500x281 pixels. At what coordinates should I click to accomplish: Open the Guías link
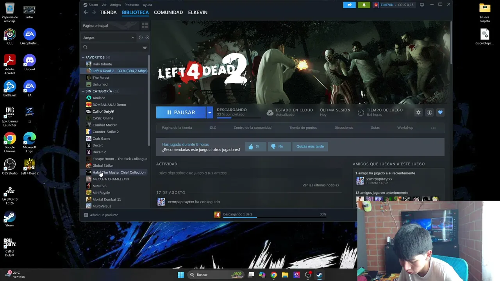coord(375,128)
